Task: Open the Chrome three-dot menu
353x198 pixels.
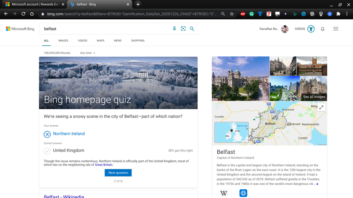Action: (347, 14)
